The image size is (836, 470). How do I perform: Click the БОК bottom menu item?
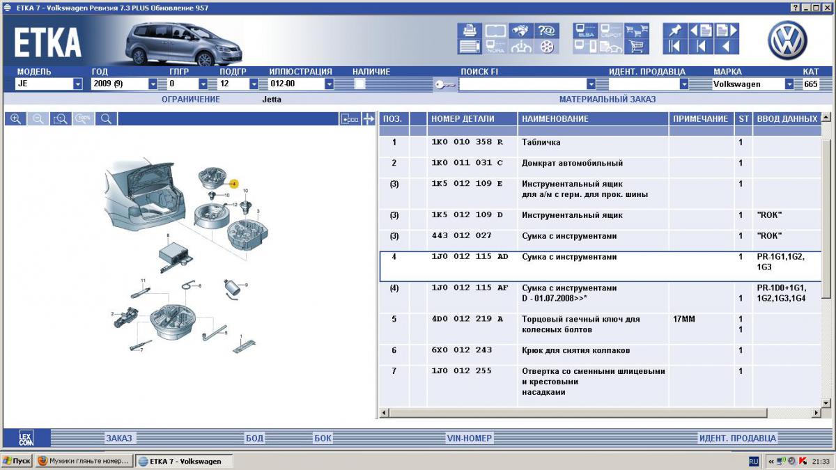click(323, 438)
